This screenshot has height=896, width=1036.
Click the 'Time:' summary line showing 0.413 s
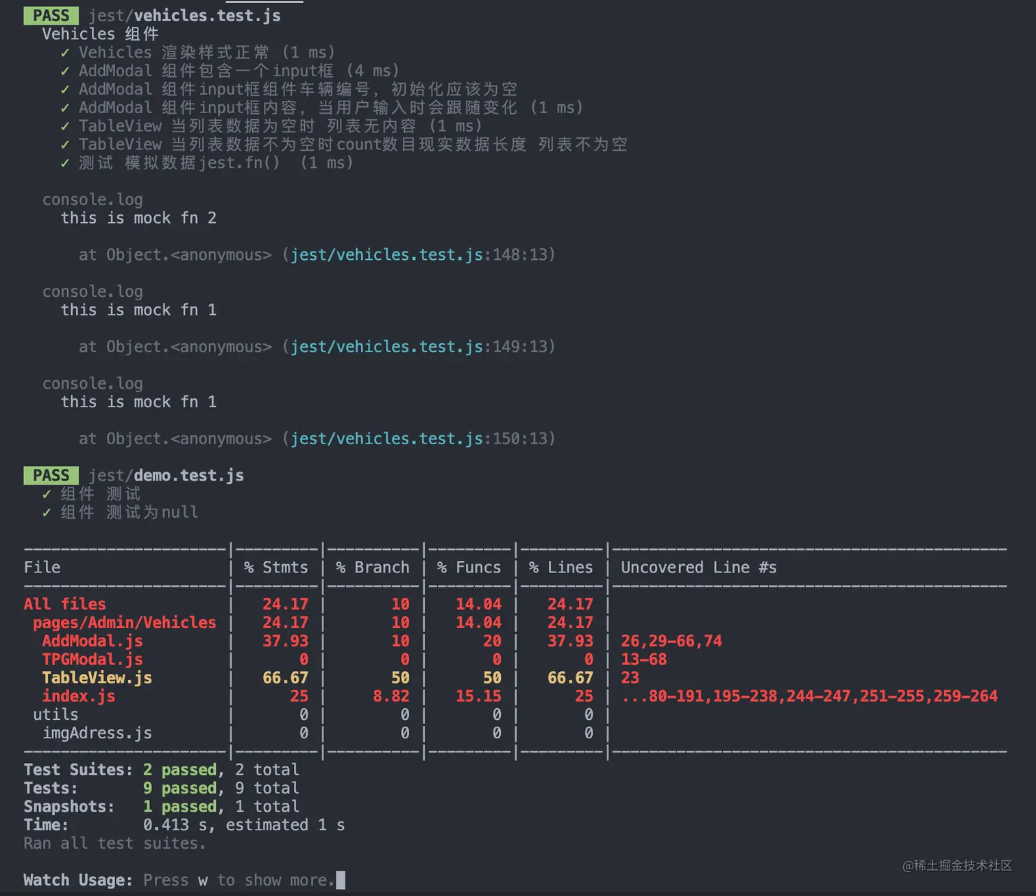tap(184, 825)
